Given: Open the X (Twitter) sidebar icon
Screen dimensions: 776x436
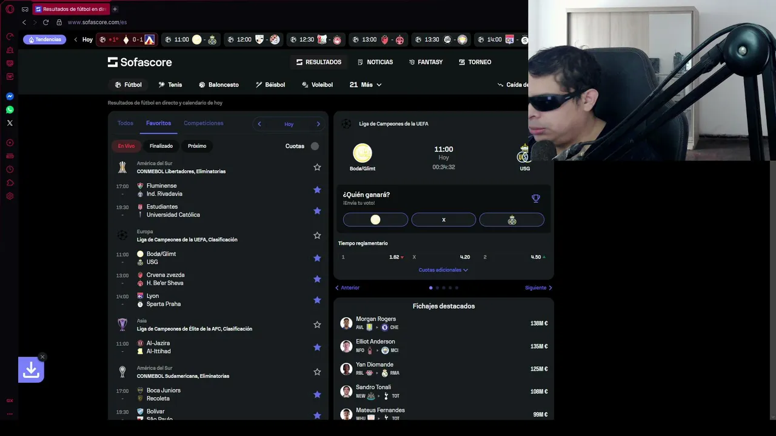Looking at the screenshot, I should tap(10, 123).
